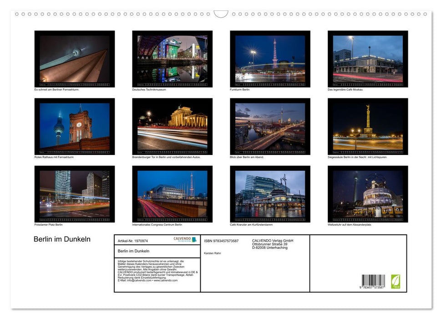Viewport: 442px width, 319px height.
Task: Select the Fernsehturm snow photo thumbnail
Action: tap(74, 59)
